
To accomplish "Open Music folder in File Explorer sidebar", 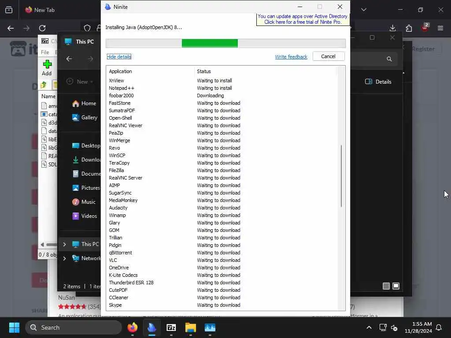I will (x=84, y=202).
